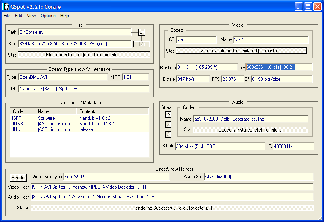Open the Help menu

(x=64, y=16)
